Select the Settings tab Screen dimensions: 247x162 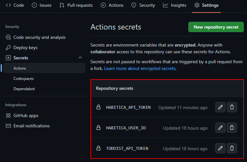tap(206, 5)
